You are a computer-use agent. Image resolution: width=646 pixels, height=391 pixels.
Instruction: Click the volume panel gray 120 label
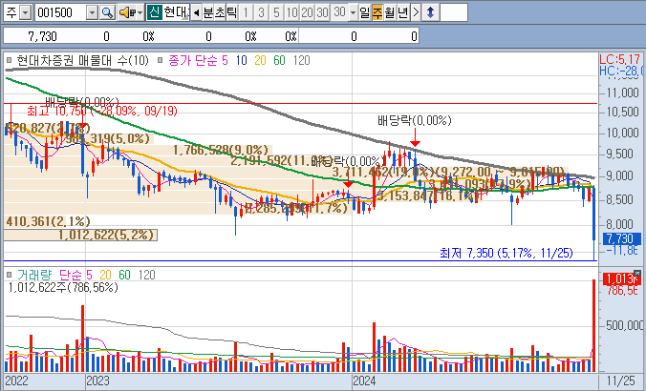[146, 275]
